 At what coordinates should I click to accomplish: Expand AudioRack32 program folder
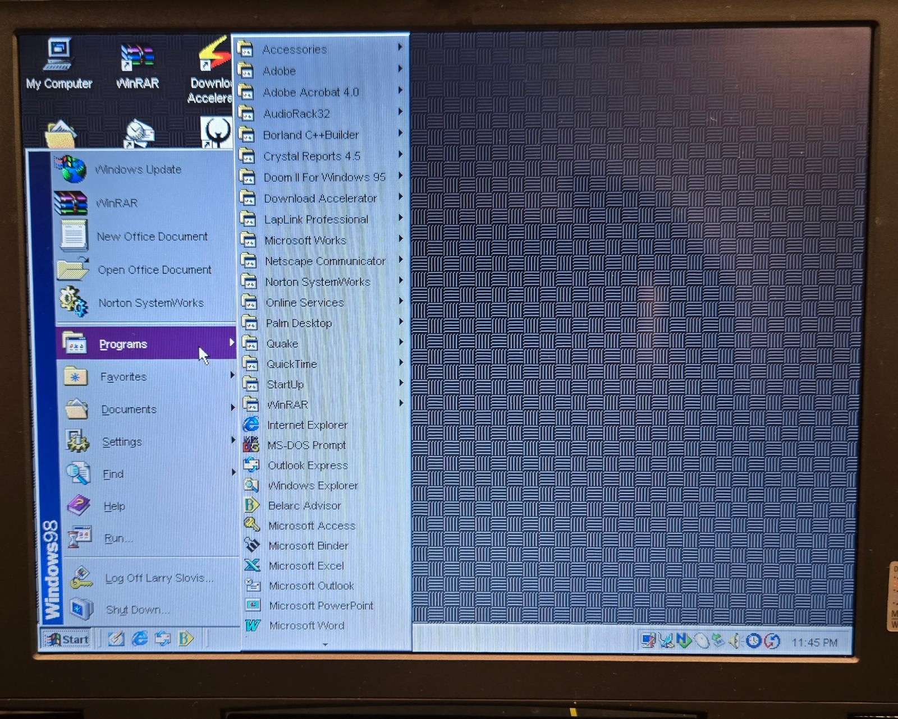320,114
